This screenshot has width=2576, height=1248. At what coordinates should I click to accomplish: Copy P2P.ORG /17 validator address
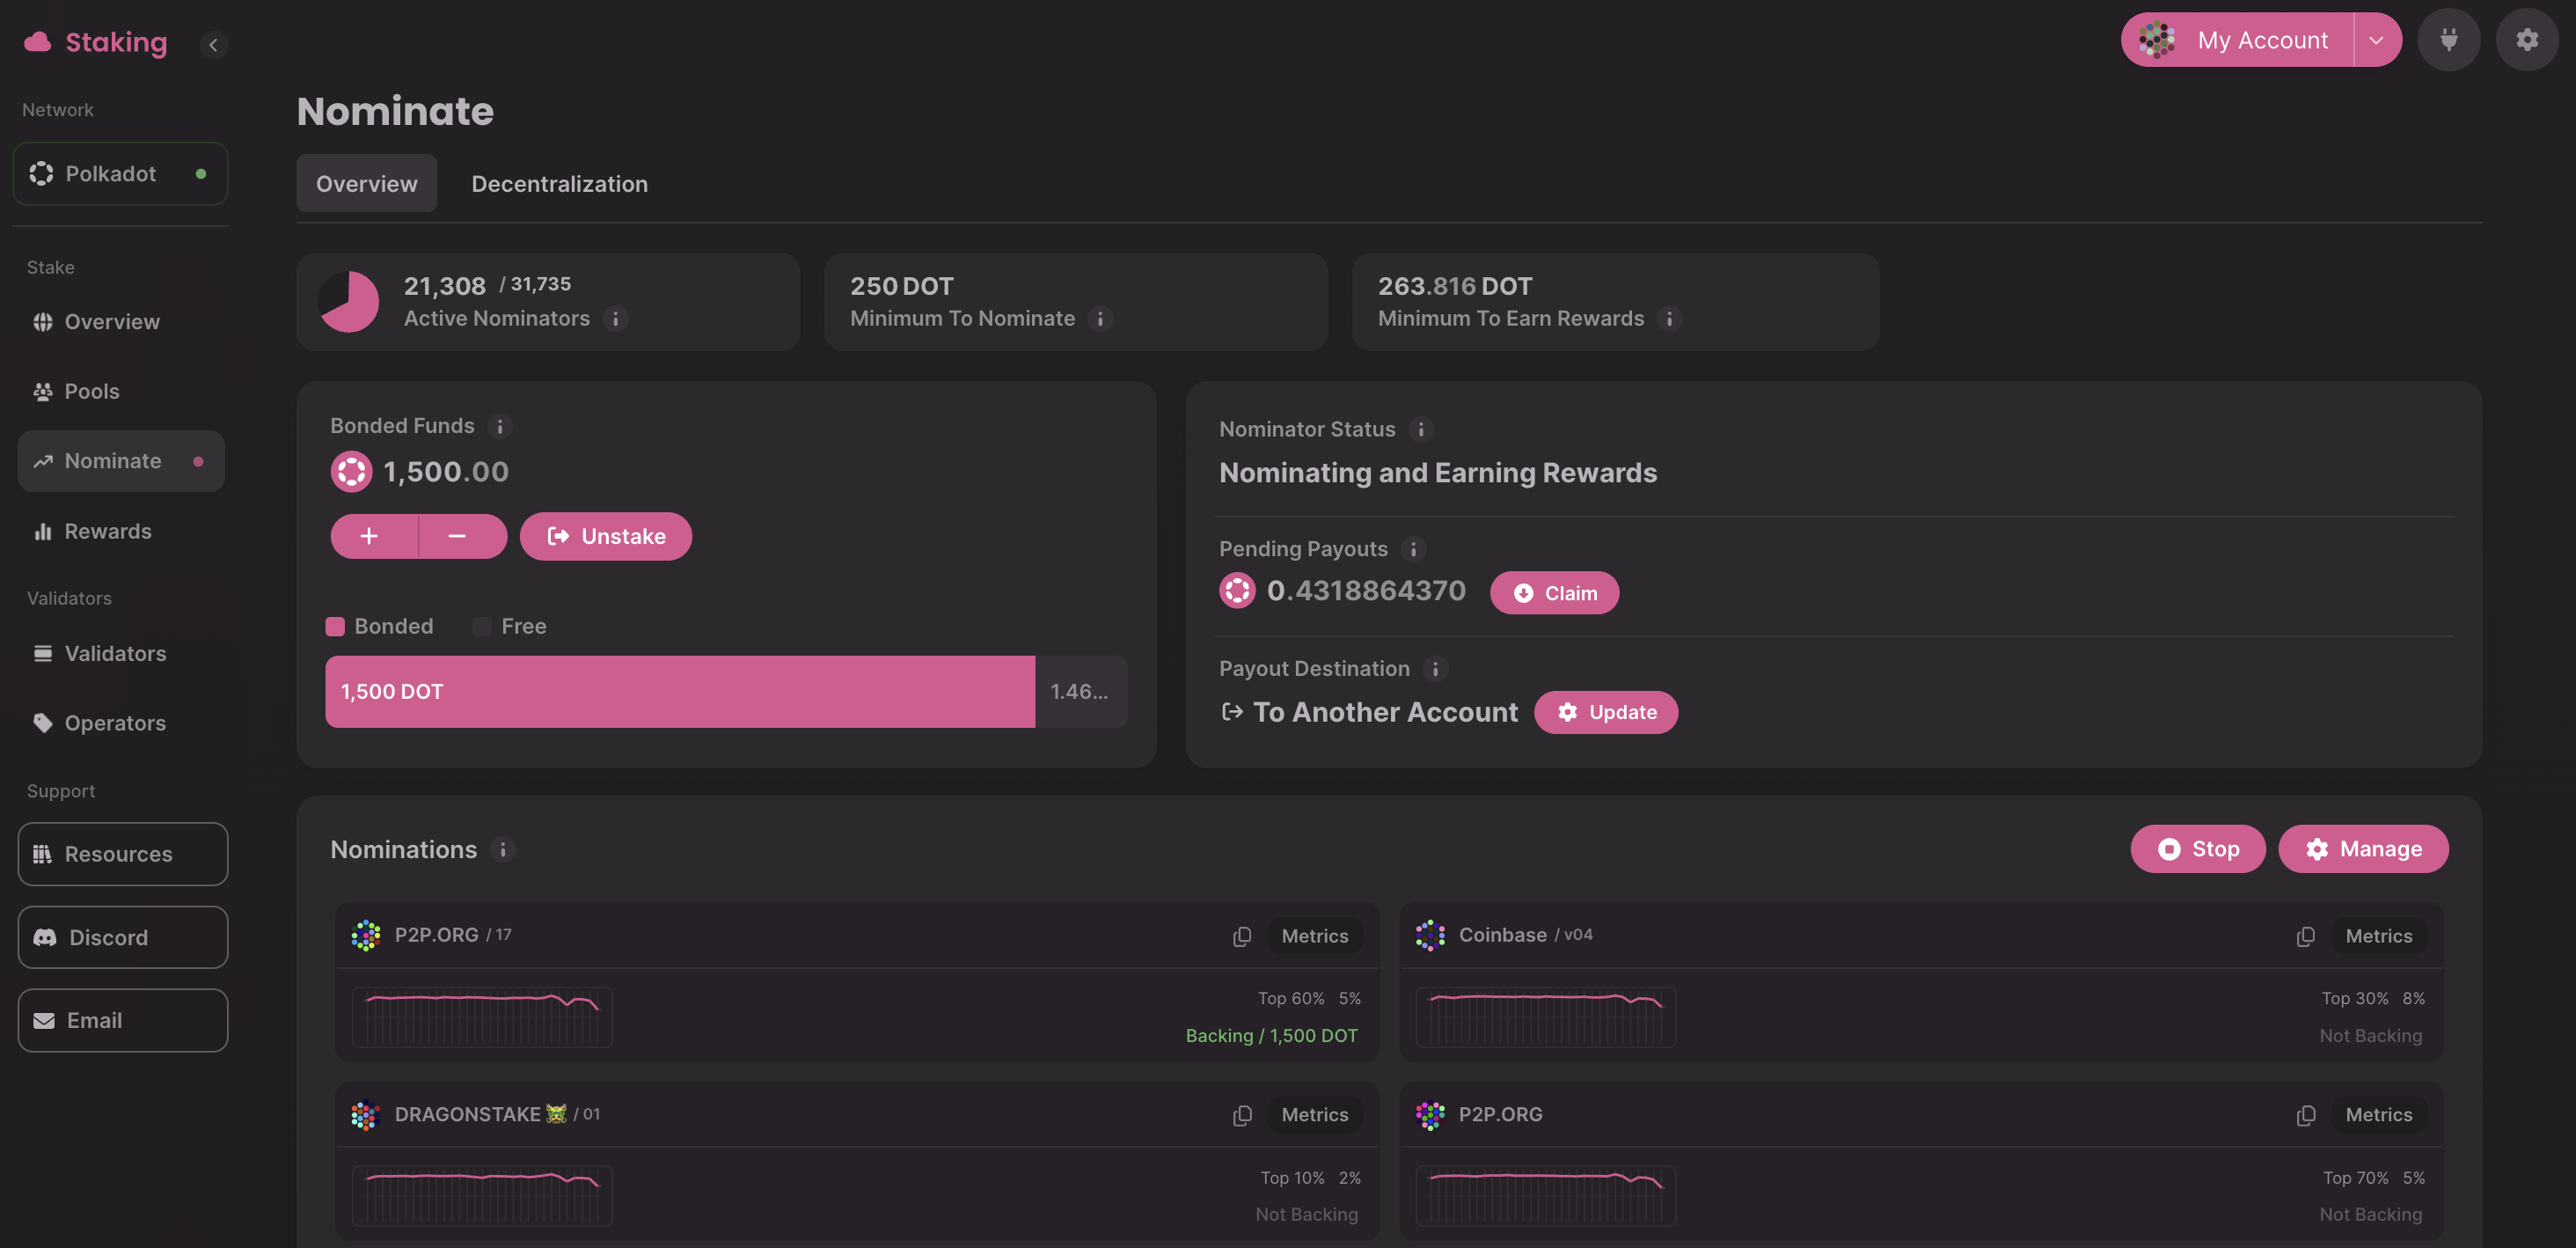1242,936
